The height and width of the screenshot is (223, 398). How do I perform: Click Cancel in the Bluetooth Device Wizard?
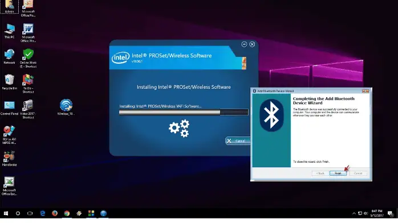[x=358, y=174]
